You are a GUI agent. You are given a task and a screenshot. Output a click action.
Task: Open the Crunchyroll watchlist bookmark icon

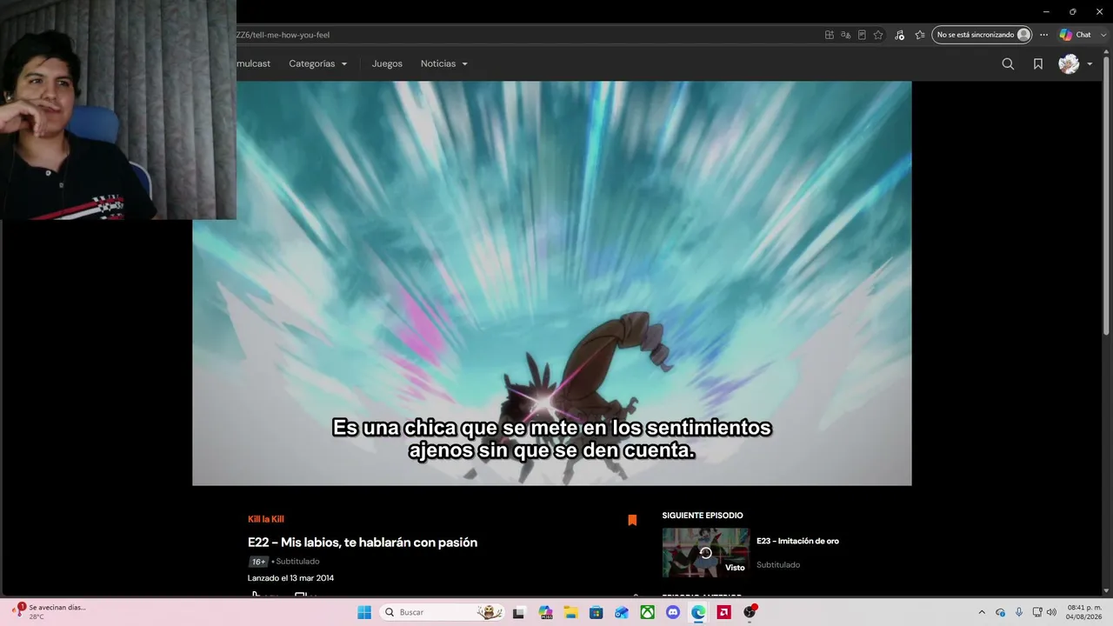(1038, 63)
